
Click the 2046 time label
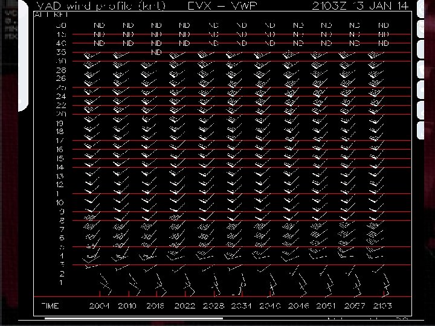coord(298,305)
